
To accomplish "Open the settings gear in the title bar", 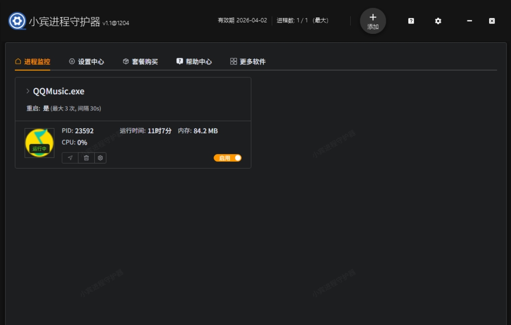I will tap(438, 21).
